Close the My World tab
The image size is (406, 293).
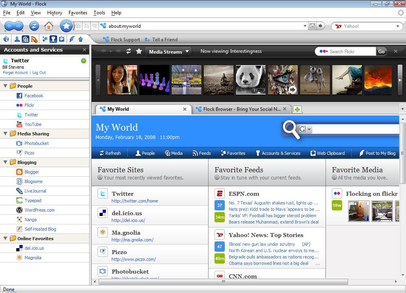click(185, 109)
